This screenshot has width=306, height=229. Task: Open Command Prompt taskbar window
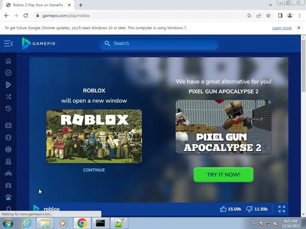point(100,223)
